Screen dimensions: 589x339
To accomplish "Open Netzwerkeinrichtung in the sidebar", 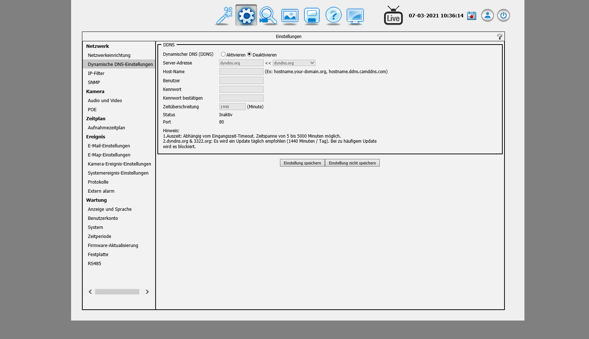I will [x=109, y=55].
